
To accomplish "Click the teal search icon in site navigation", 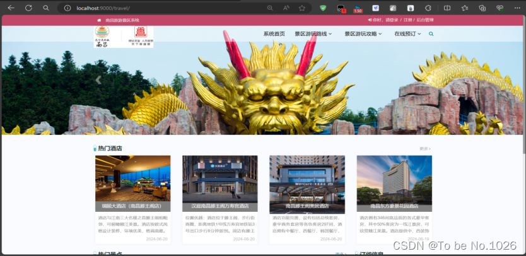I will (431, 34).
